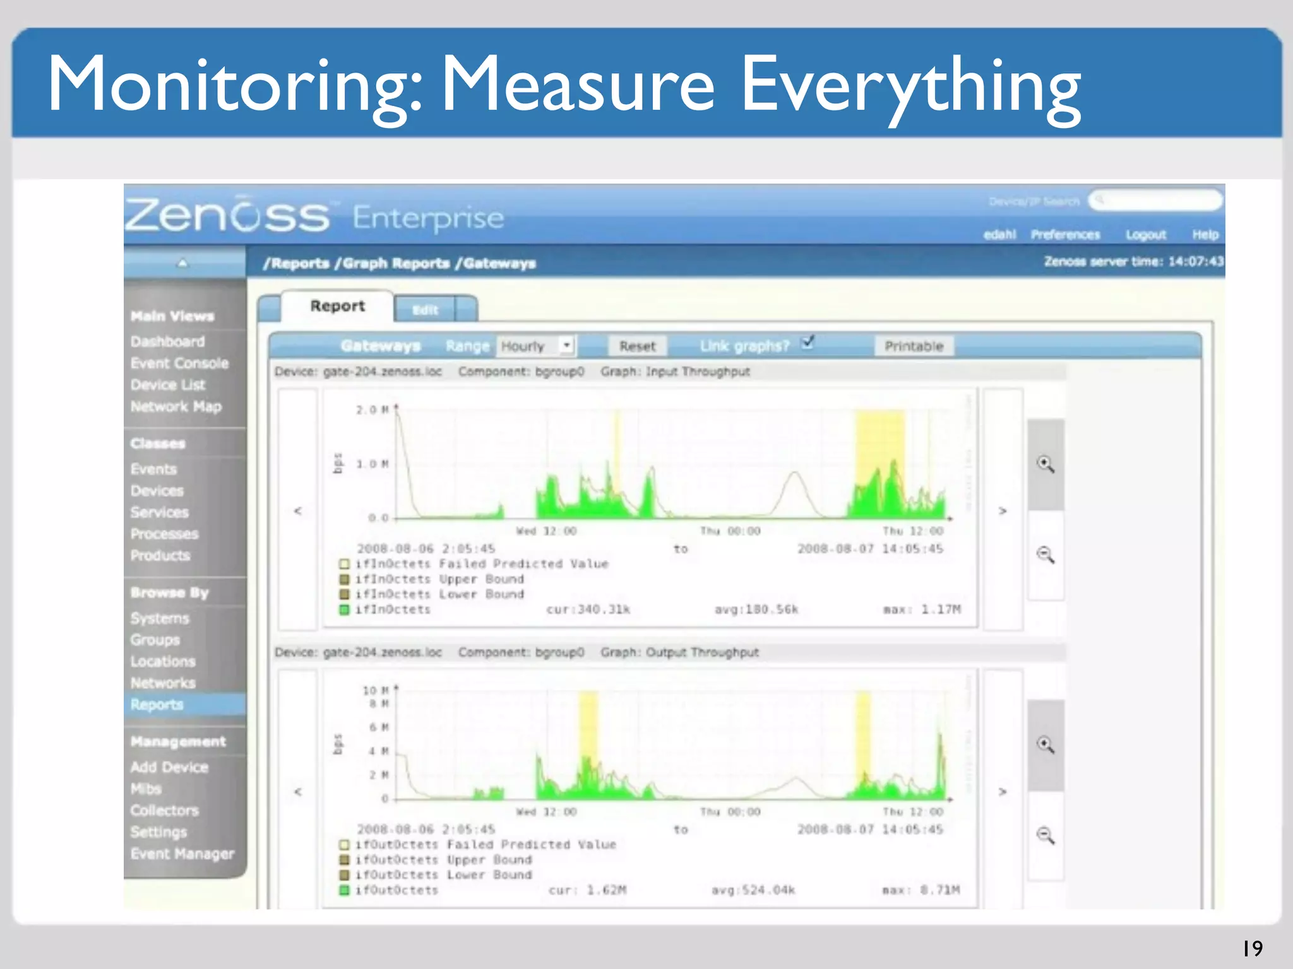Browse by Systems
The height and width of the screenshot is (969, 1293).
(x=160, y=618)
